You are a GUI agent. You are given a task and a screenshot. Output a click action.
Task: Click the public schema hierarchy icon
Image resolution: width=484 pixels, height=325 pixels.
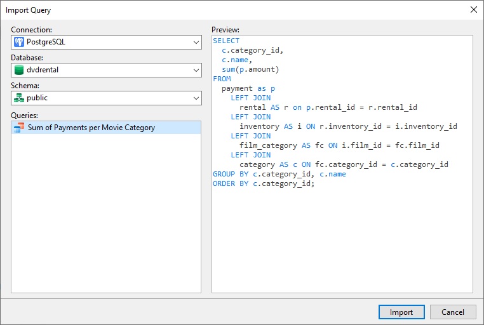(19, 98)
